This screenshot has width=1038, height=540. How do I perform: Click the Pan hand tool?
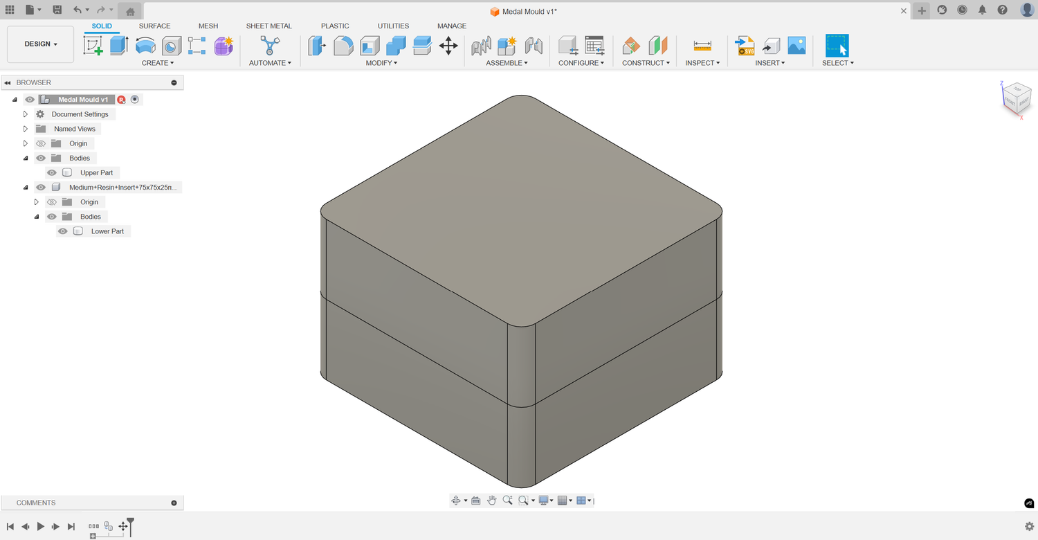(x=492, y=501)
